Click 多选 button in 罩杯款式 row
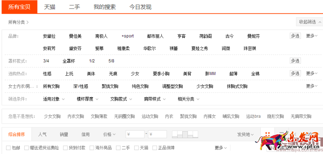The height and width of the screenshot is (154, 323). [x=295, y=60]
